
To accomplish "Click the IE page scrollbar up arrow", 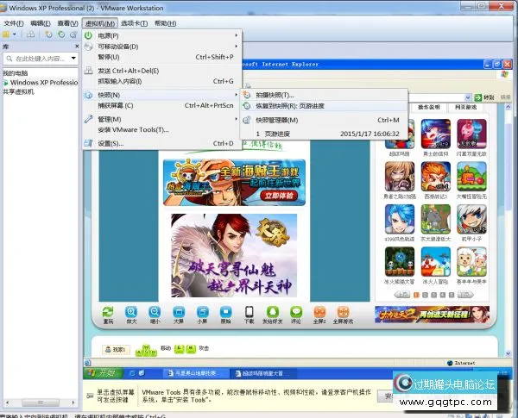I will click(509, 108).
